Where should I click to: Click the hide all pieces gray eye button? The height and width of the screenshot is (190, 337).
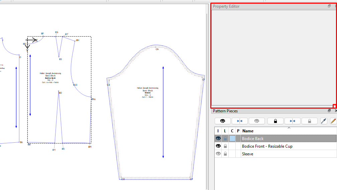click(257, 121)
